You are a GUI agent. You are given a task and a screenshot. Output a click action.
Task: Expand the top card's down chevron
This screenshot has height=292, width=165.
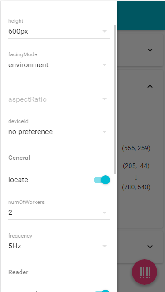click(x=150, y=50)
